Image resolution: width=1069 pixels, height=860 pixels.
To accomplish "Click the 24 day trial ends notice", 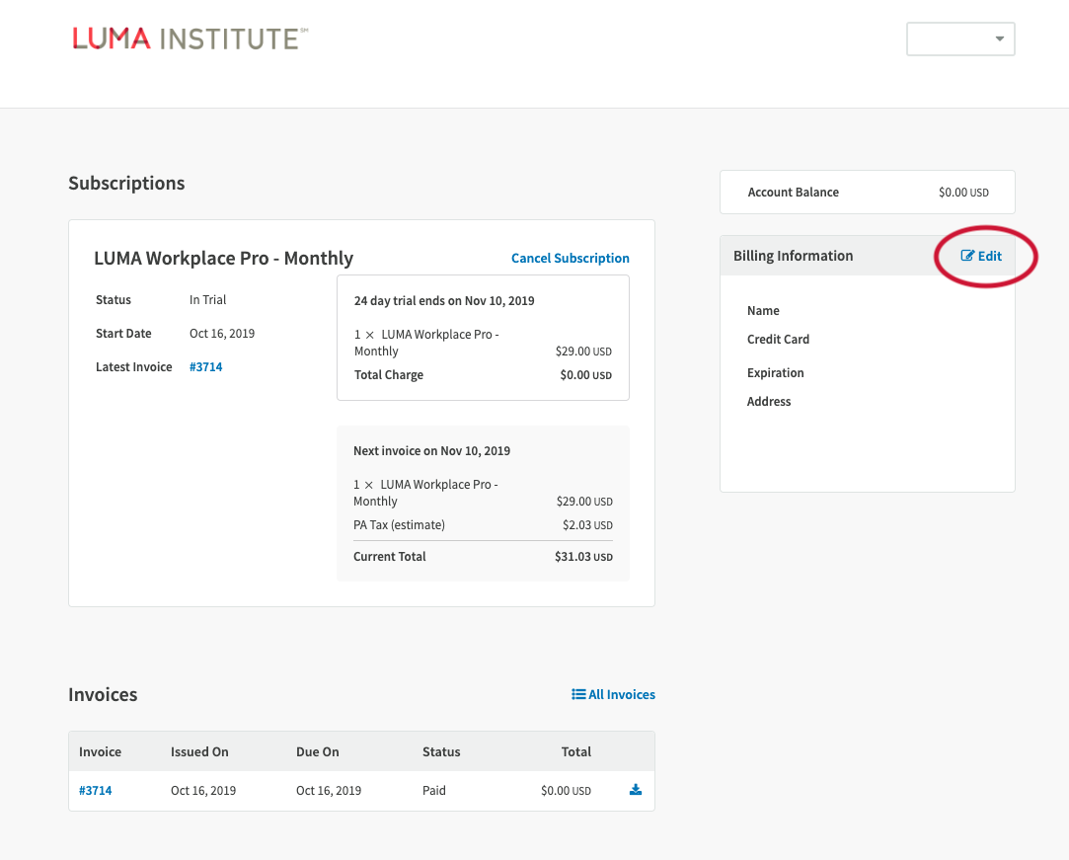I will click(x=444, y=301).
